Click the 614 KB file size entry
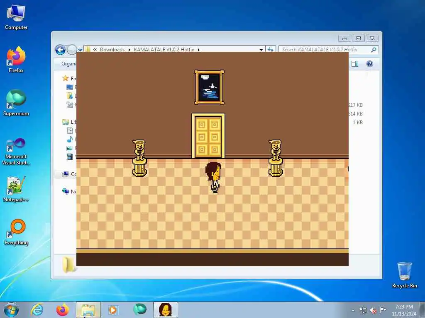 click(x=356, y=113)
